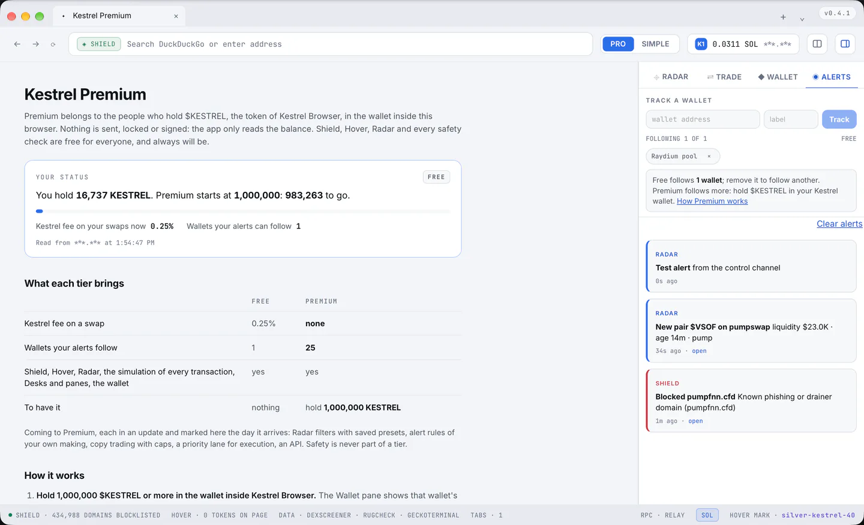
Task: Click '25' in Wallets alerts follow row
Action: click(310, 348)
